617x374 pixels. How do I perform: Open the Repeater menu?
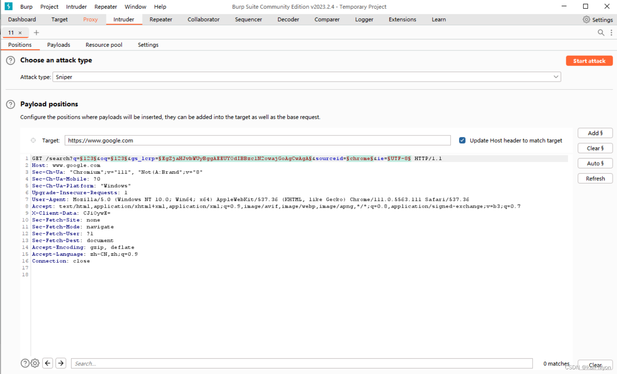pyautogui.click(x=106, y=7)
